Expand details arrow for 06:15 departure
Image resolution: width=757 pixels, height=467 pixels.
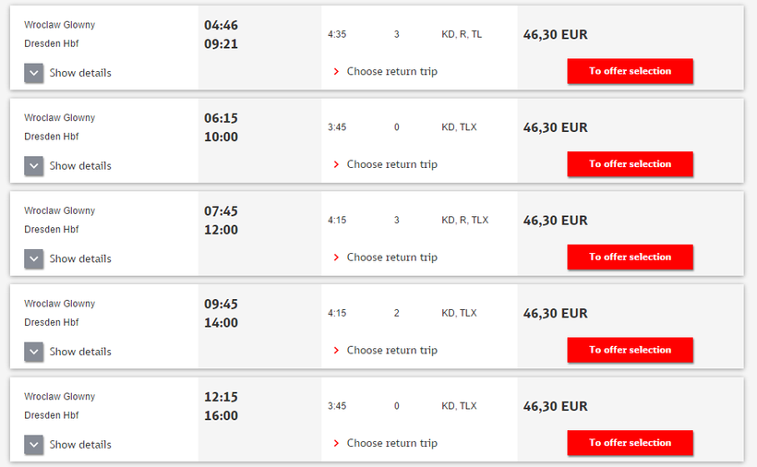pyautogui.click(x=34, y=166)
